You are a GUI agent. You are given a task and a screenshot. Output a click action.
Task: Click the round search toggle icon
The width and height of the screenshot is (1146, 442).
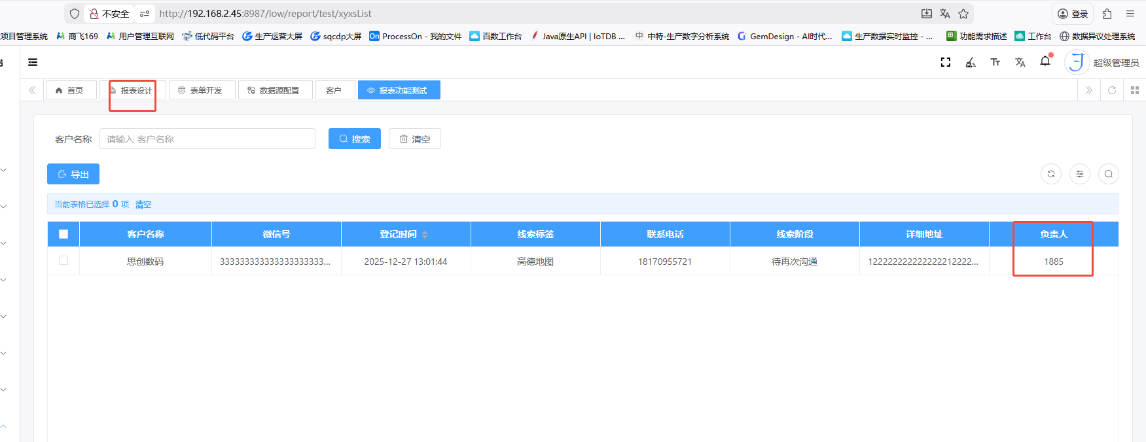coord(1108,174)
